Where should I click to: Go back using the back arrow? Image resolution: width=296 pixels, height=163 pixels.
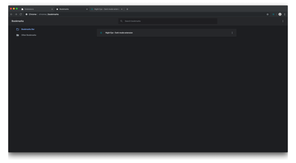pos(11,14)
